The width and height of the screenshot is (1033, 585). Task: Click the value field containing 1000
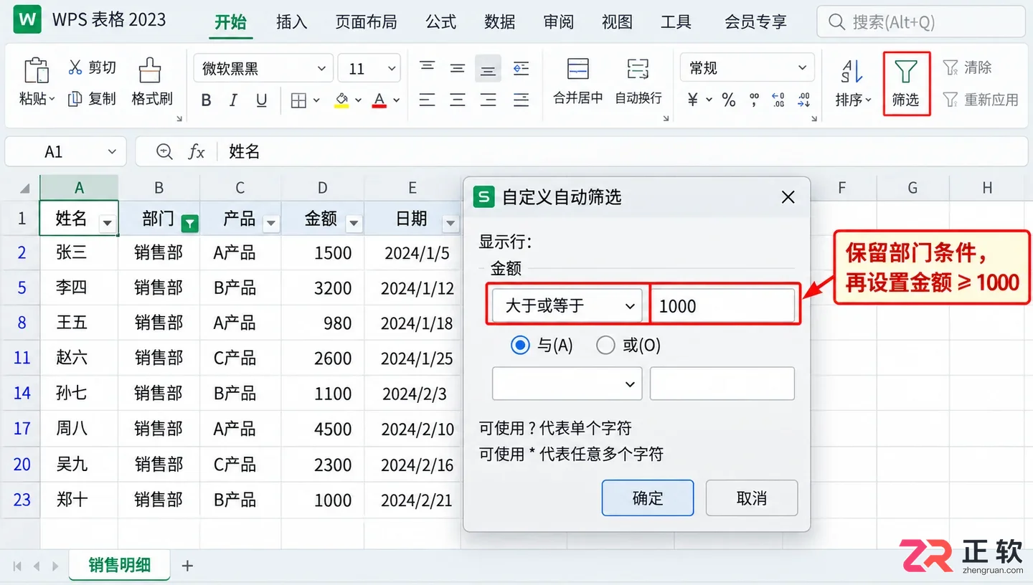[722, 306]
